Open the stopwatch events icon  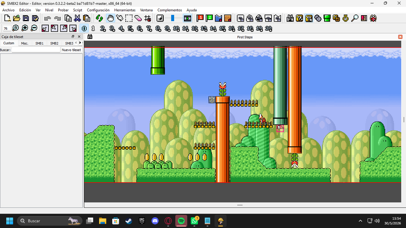click(345, 18)
